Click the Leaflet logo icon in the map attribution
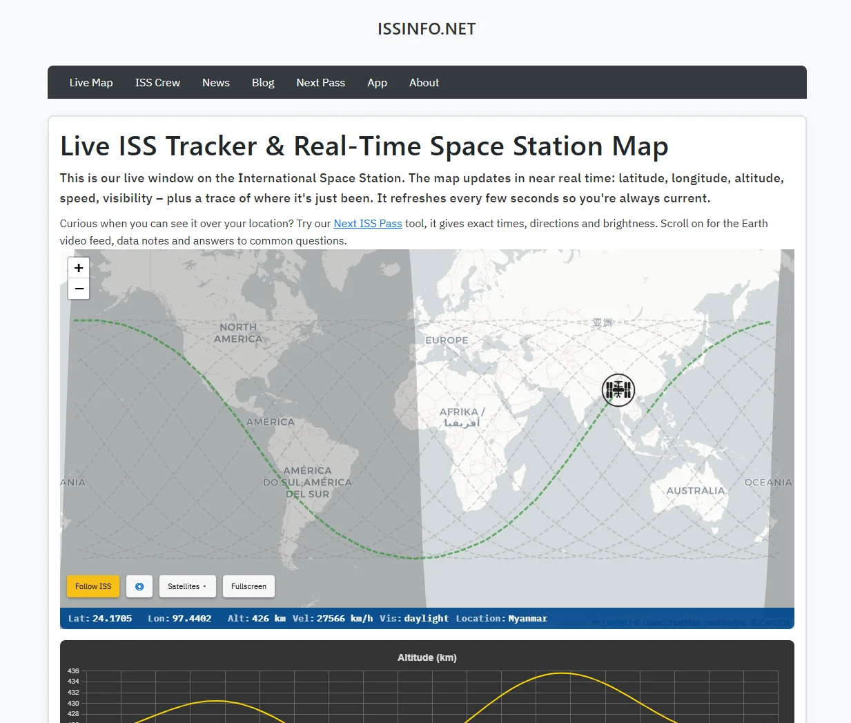 tap(596, 622)
